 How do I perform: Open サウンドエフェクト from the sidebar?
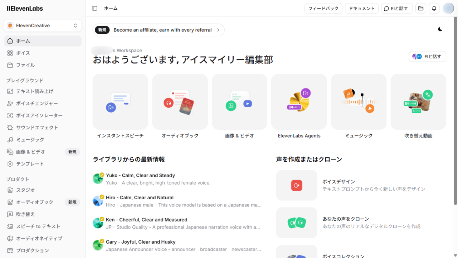[x=37, y=128]
